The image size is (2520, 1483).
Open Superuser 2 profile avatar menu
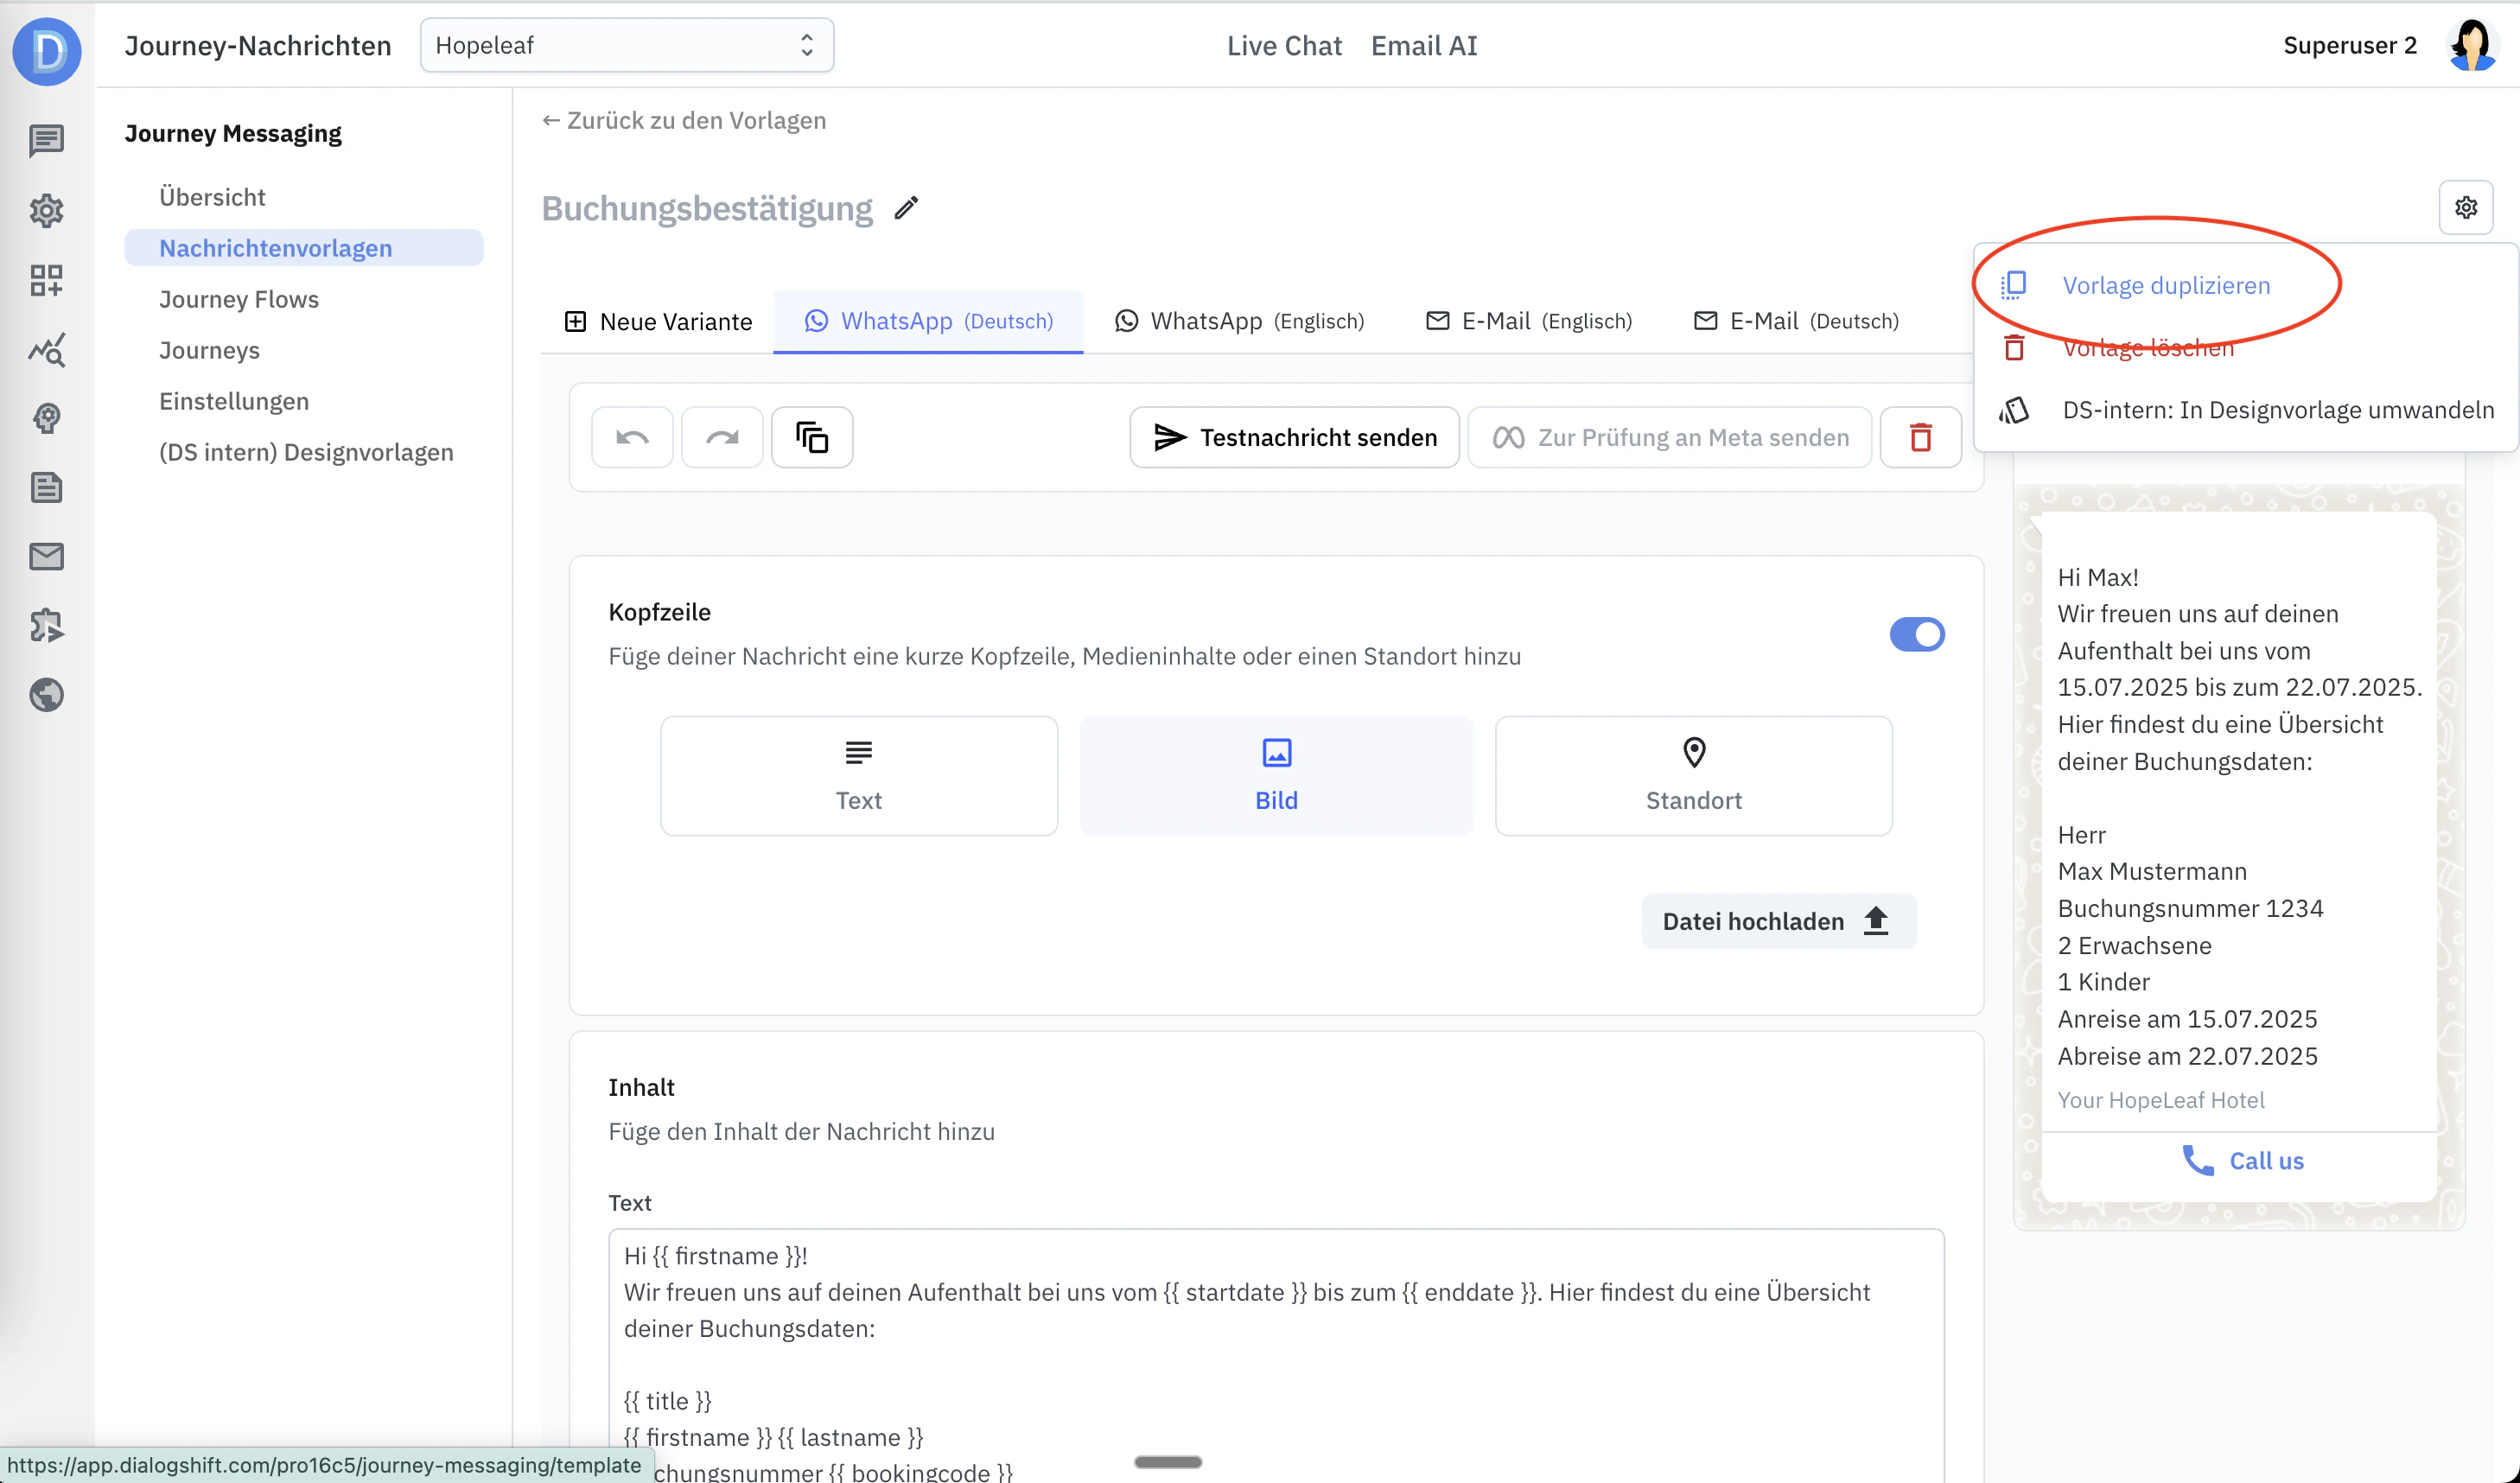(2472, 45)
